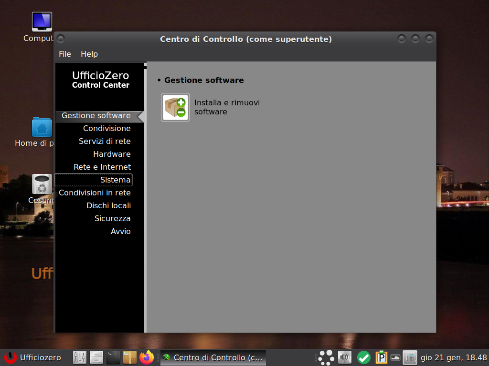489x366 pixels.
Task: Open the Home folder desktop icon
Action: (x=42, y=127)
